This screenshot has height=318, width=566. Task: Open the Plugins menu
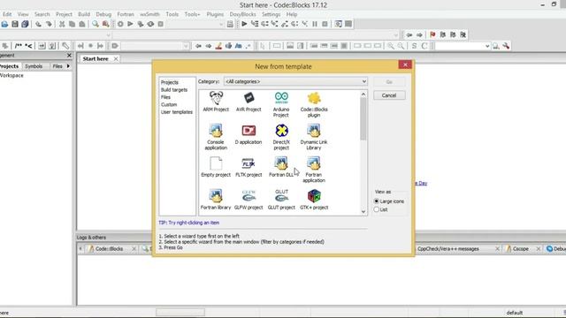[x=215, y=14]
